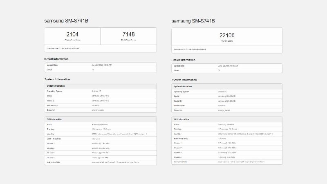
Task: Click the 7148 multi-core score
Action: [128, 34]
